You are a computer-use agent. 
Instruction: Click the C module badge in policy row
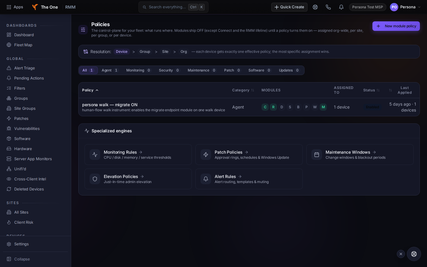point(265,107)
